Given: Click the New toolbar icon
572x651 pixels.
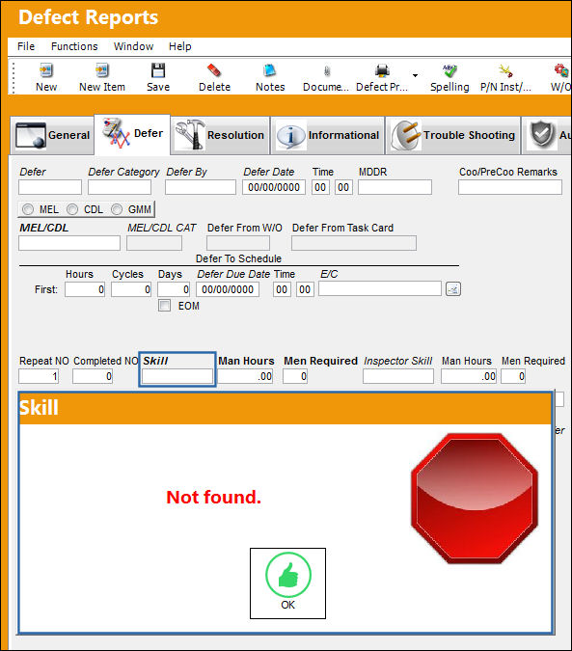Looking at the screenshot, I should 46,70.
